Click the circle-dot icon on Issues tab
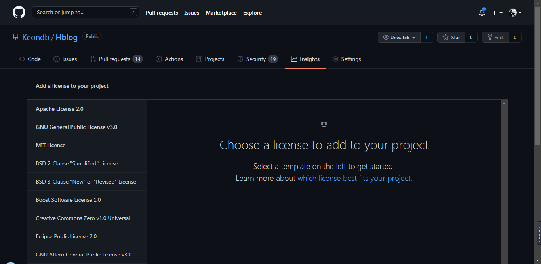541x264 pixels. pyautogui.click(x=57, y=59)
